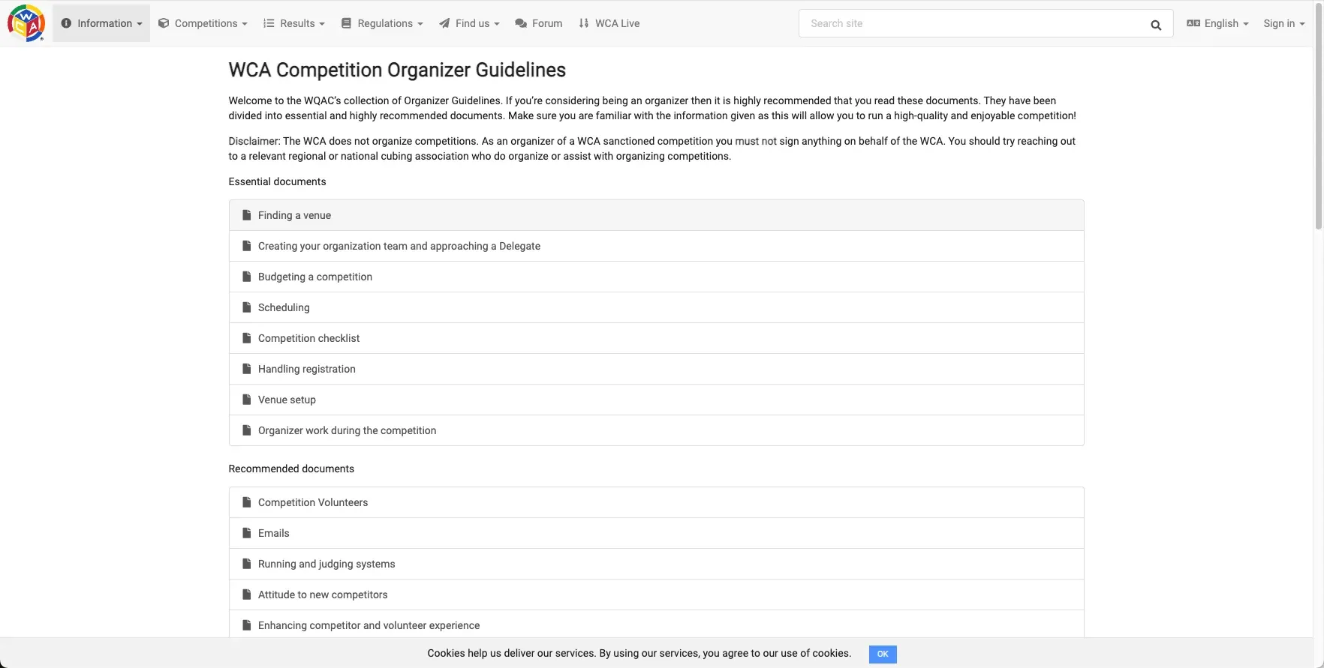Open the Find us menu

pos(469,23)
